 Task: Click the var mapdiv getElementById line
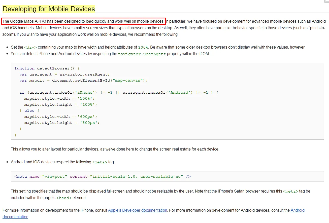tap(83, 80)
